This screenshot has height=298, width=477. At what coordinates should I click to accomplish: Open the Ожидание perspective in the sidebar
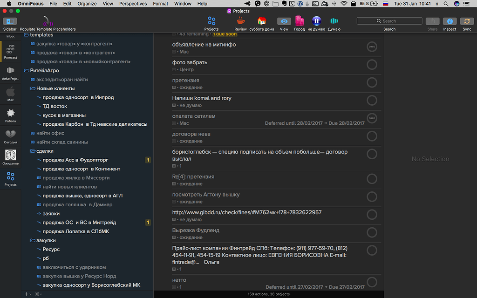[10, 154]
